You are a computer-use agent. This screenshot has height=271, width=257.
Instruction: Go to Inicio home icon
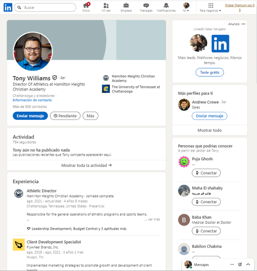86,7
